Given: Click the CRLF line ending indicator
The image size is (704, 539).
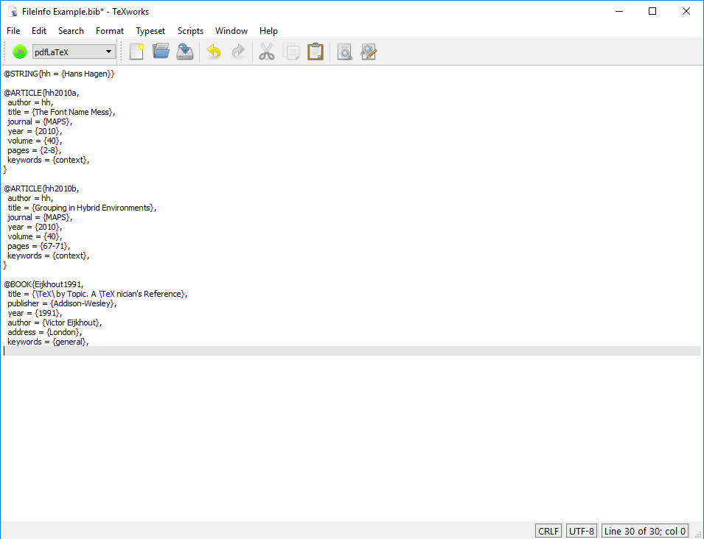Looking at the screenshot, I should pyautogui.click(x=548, y=531).
